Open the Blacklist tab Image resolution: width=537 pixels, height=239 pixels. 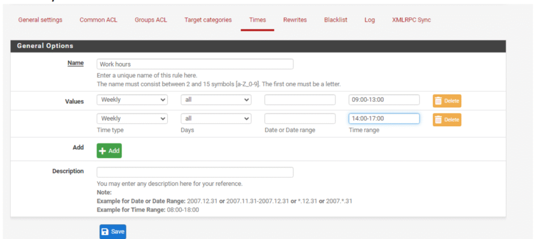(336, 20)
